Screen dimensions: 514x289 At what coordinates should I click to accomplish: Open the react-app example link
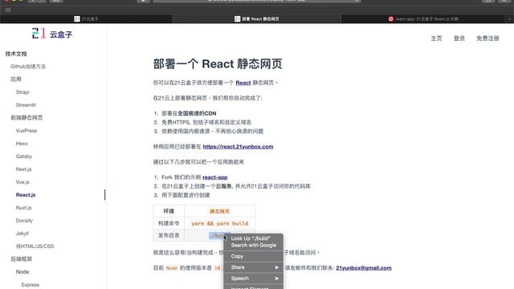[214, 177]
